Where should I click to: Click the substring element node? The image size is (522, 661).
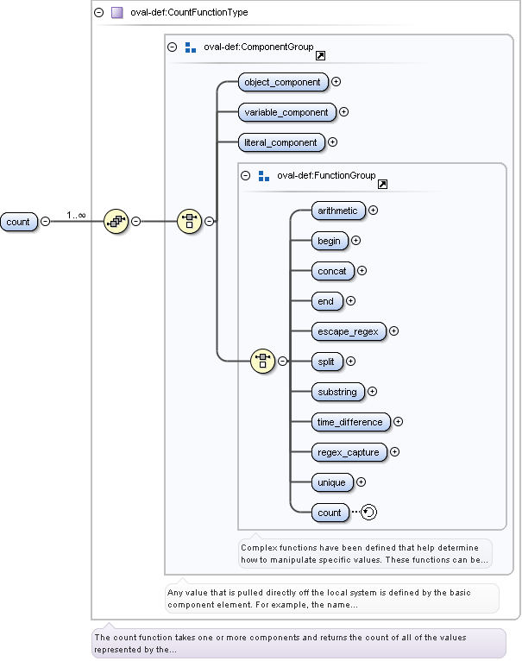pyautogui.click(x=336, y=392)
